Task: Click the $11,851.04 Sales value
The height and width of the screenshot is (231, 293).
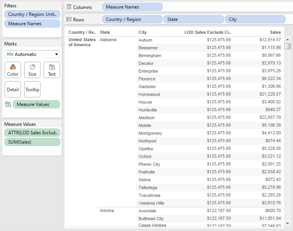Action: click(x=270, y=218)
